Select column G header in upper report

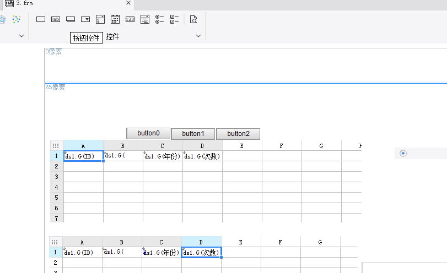click(321, 146)
